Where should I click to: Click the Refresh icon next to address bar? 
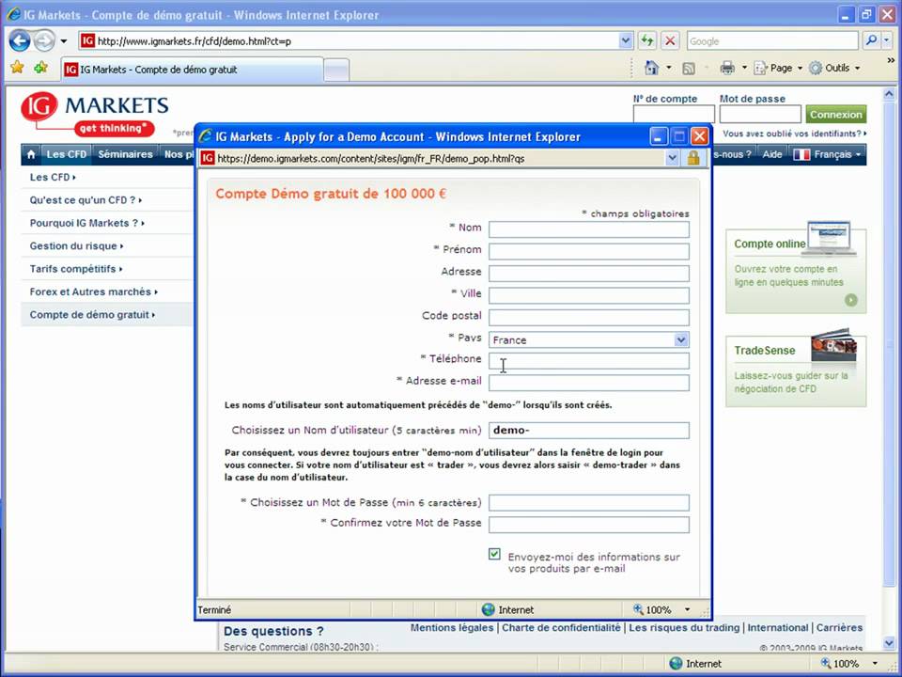pos(647,40)
